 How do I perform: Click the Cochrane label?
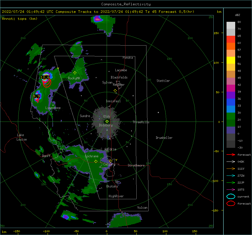click(92, 156)
